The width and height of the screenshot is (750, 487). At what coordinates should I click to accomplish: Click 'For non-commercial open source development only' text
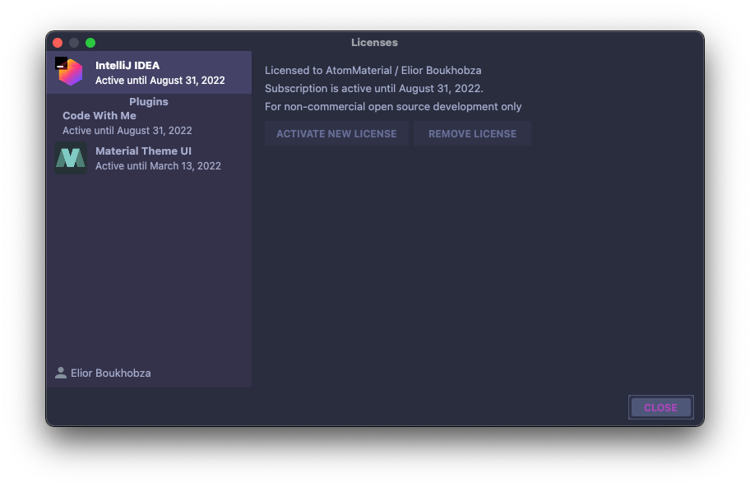tap(393, 107)
